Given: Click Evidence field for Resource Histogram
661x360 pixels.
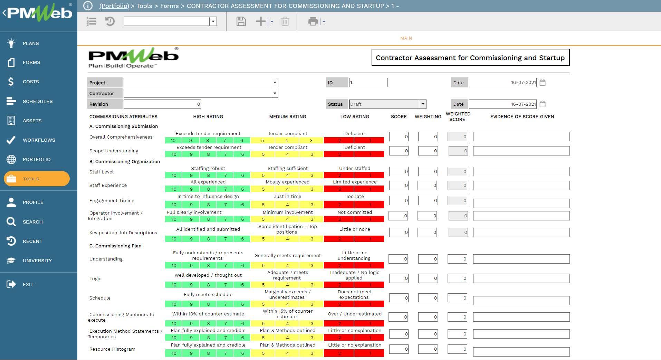Looking at the screenshot, I should (x=521, y=352).
